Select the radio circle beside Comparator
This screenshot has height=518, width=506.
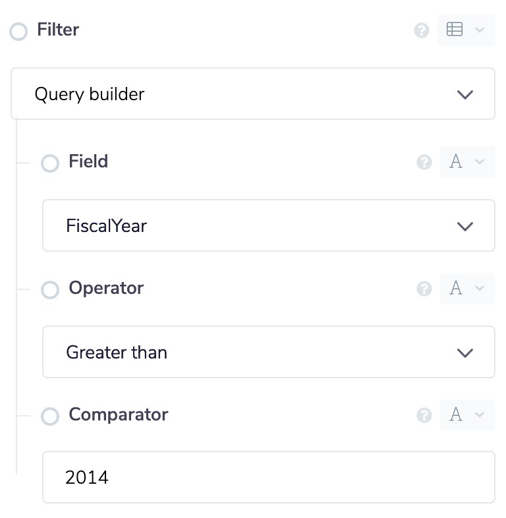click(50, 416)
